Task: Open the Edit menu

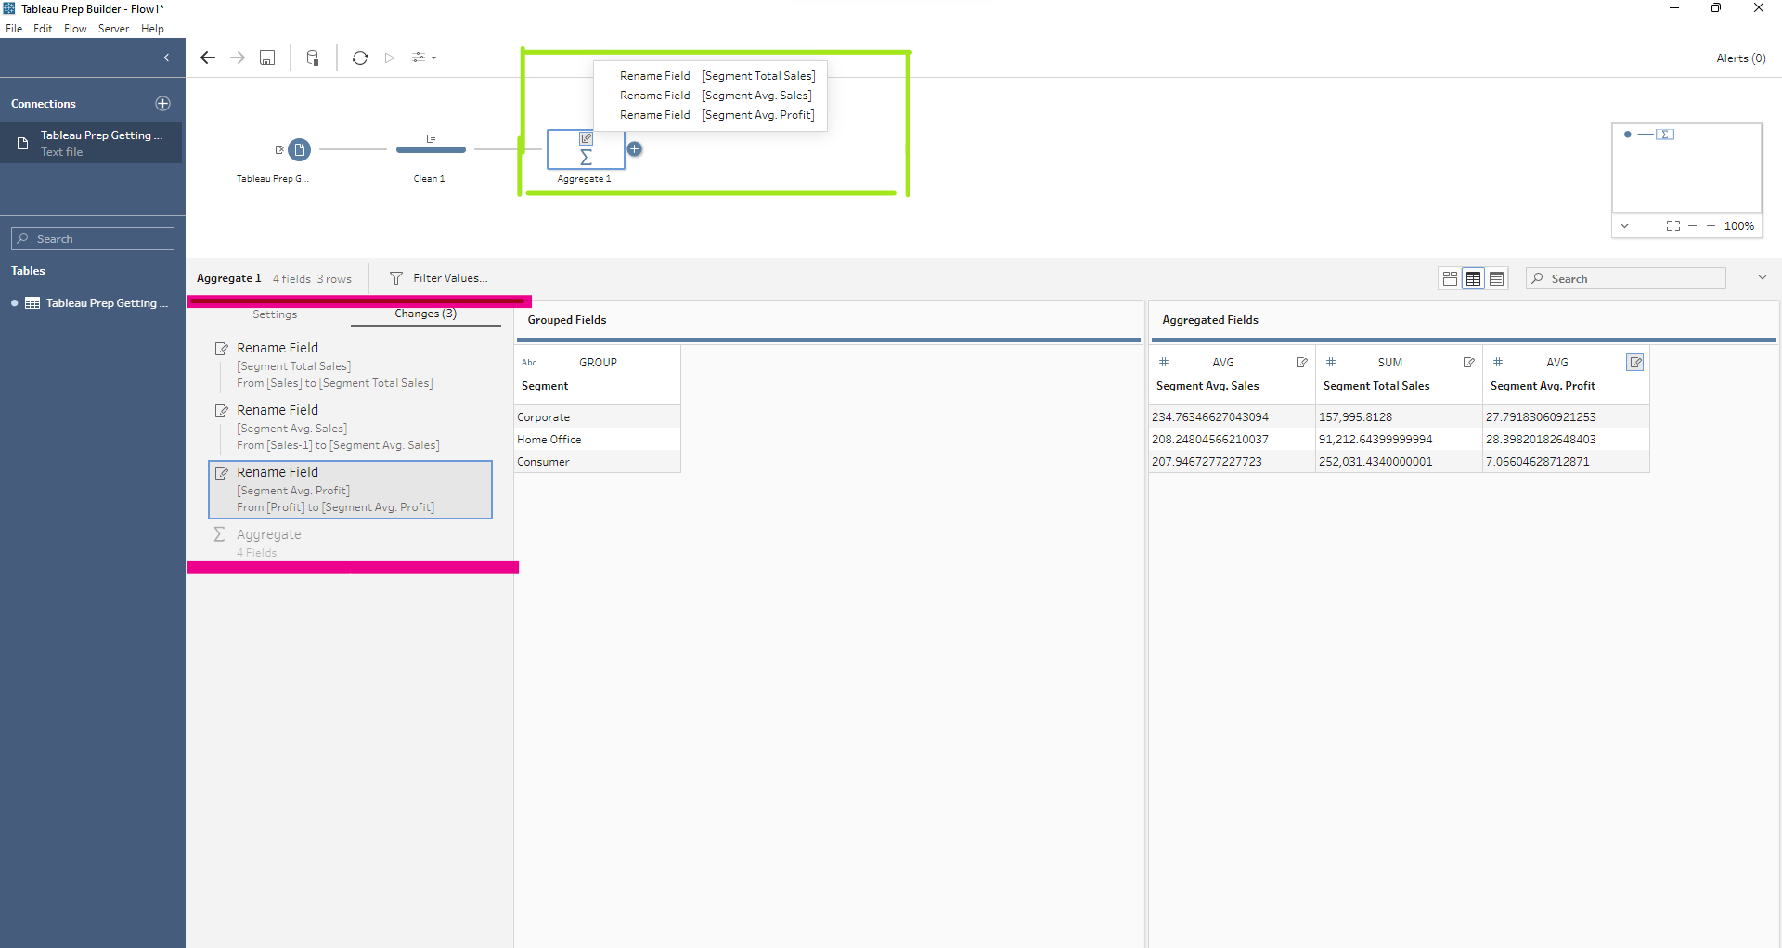Action: [43, 29]
